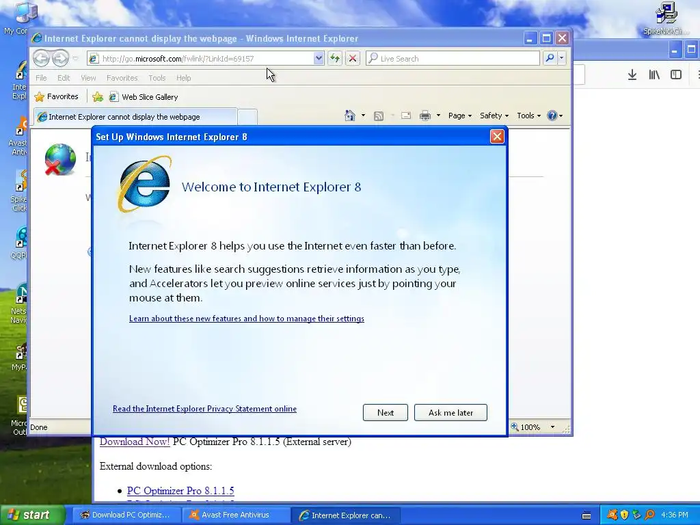Click the Print icon
This screenshot has height=525, width=700.
(425, 116)
